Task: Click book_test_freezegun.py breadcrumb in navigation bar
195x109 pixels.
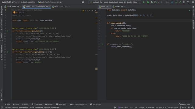Action: (50, 2)
